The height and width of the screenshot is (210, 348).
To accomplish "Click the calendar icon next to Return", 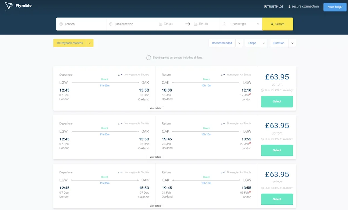I will [195, 24].
